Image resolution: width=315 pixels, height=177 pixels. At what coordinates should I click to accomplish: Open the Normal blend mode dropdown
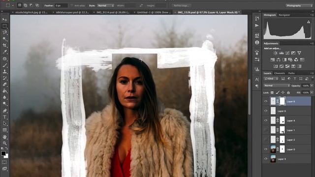coord(277,86)
